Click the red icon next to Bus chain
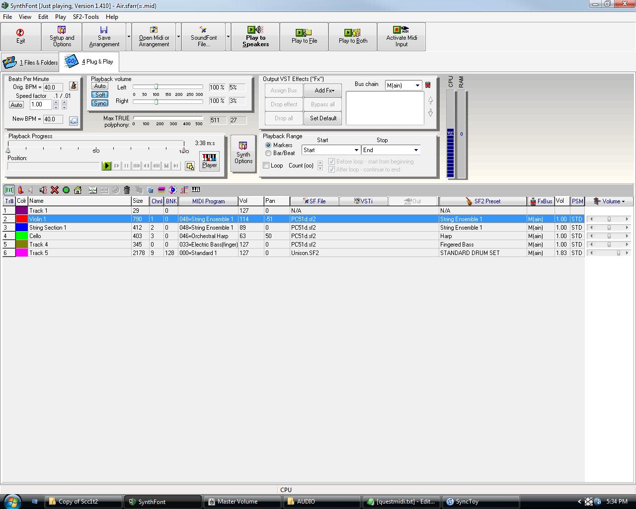 click(428, 85)
